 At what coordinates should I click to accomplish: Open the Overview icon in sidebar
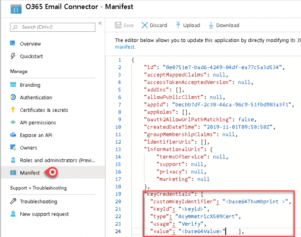point(13,44)
